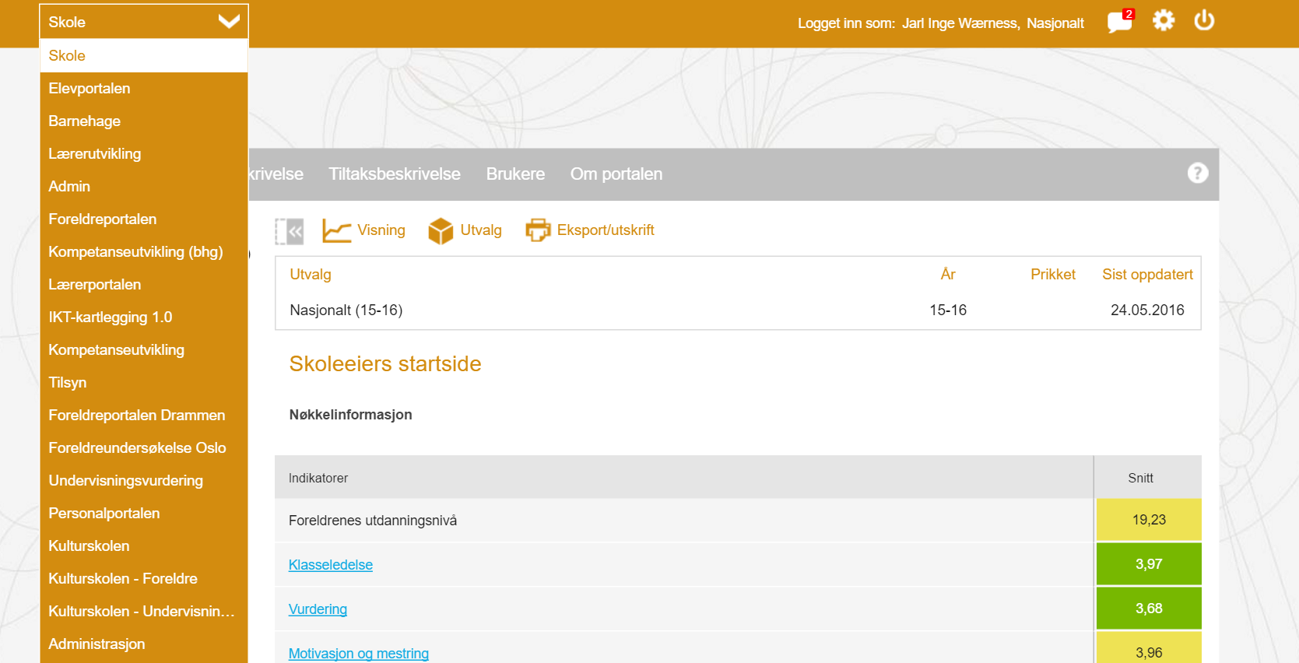Viewport: 1299px width, 663px height.
Task: Click the Utvalg column header in table
Action: point(311,274)
